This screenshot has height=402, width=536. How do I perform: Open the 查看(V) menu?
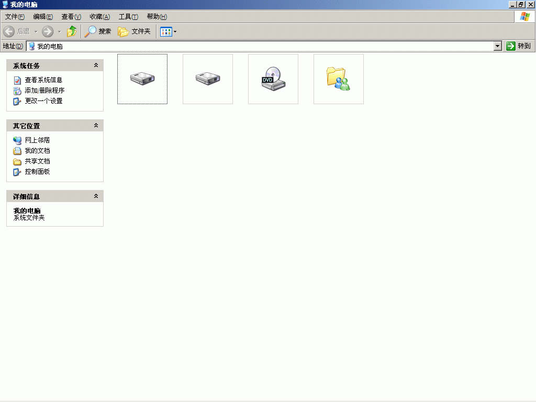point(71,17)
